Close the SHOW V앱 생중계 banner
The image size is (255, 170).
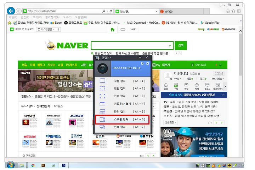point(223,95)
